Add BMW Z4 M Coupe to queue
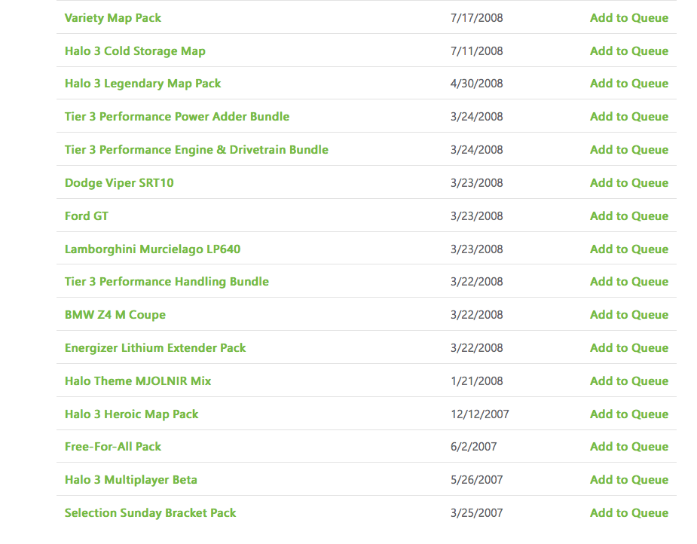The image size is (697, 544). pos(629,315)
